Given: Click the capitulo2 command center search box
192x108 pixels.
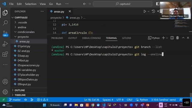Looking at the screenshot, I should pos(123,4).
